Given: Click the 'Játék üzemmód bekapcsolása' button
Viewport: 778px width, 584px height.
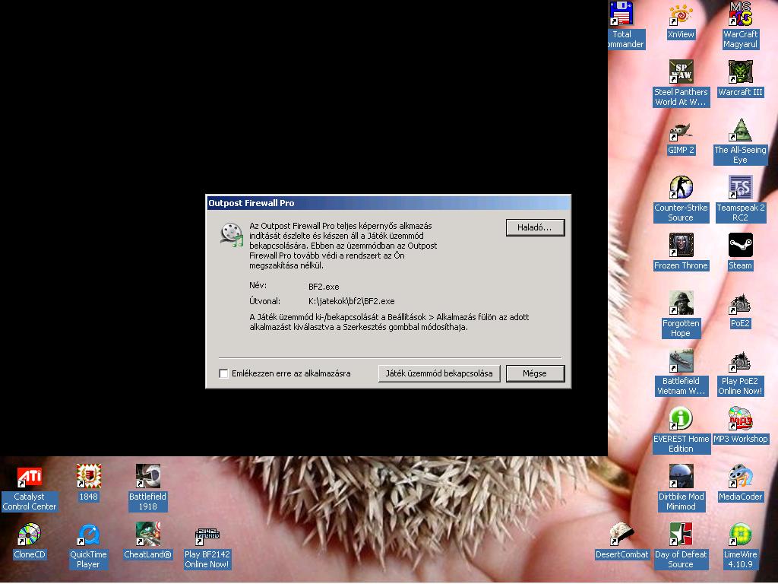Looking at the screenshot, I should coord(438,373).
